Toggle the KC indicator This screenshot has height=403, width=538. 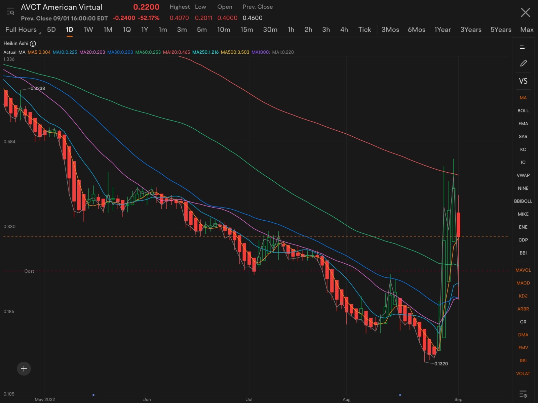pyautogui.click(x=523, y=149)
